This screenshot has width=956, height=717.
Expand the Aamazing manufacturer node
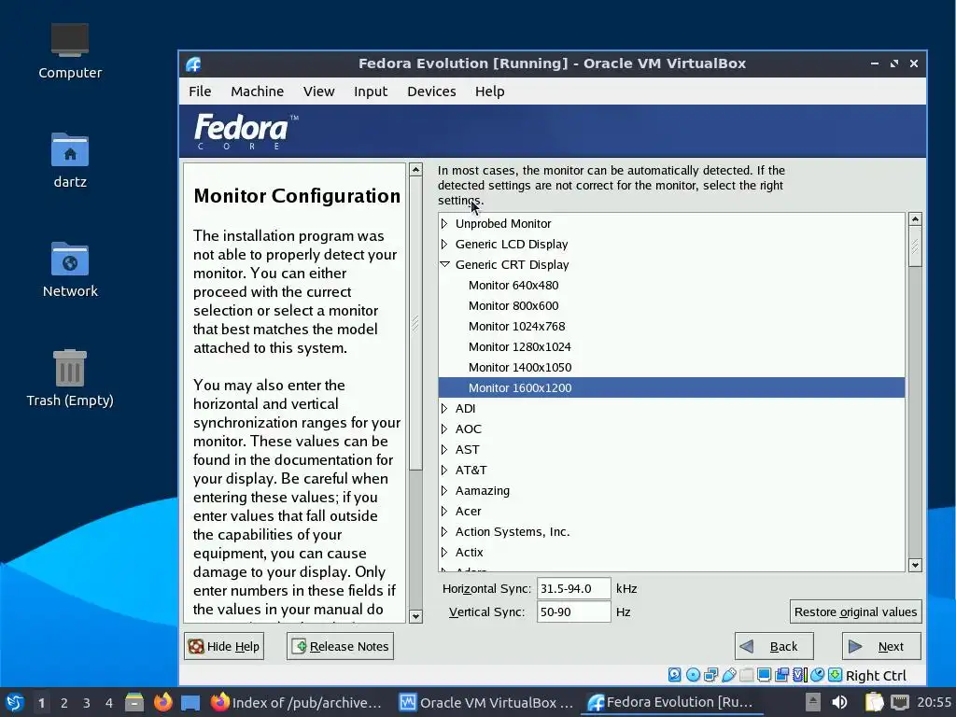pyautogui.click(x=444, y=490)
